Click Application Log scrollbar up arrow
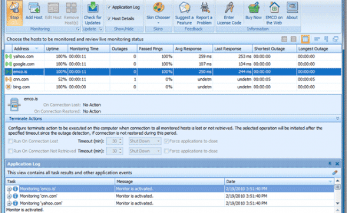Image resolution: width=347 pixels, height=213 pixels. [x=338, y=181]
